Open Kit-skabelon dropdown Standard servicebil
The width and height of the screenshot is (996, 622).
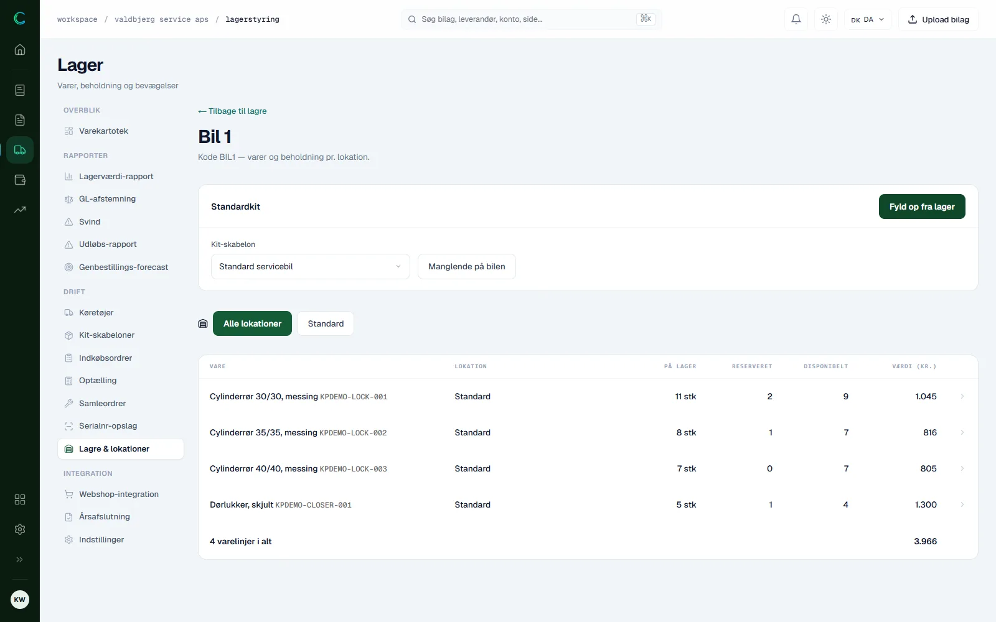310,266
